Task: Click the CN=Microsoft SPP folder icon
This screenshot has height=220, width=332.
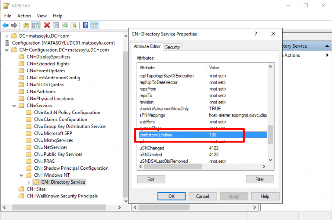Action: (29, 133)
